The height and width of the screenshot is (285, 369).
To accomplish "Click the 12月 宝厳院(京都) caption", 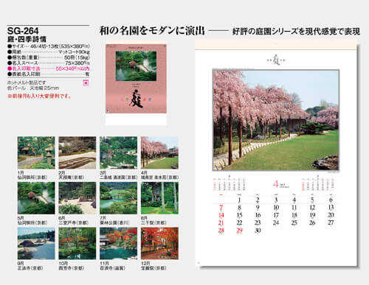I will (x=154, y=266).
